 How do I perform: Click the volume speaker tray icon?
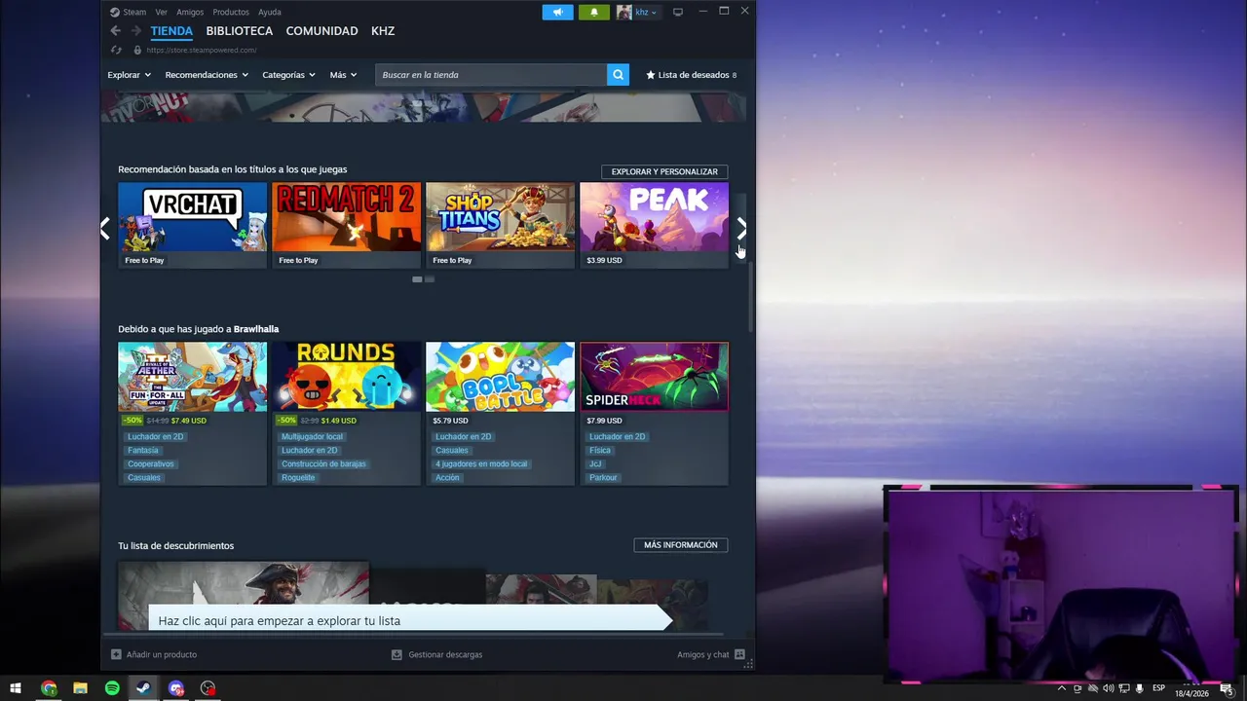click(1108, 688)
